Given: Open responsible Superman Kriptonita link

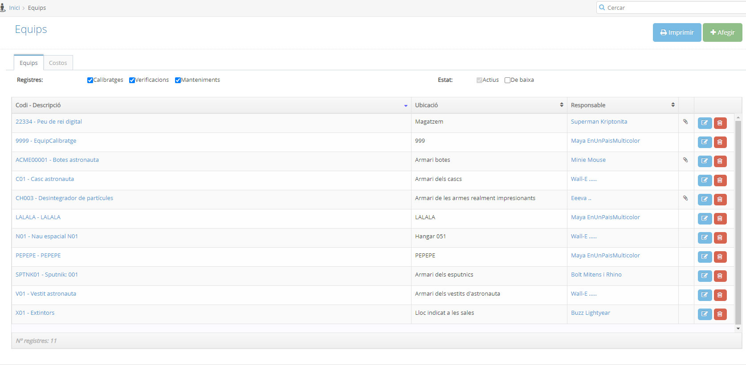Looking at the screenshot, I should click(x=599, y=121).
